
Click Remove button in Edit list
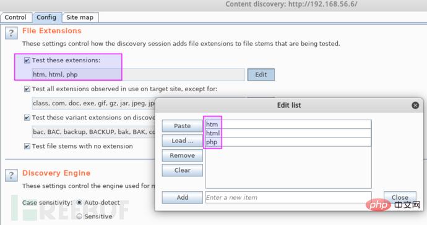pos(182,155)
